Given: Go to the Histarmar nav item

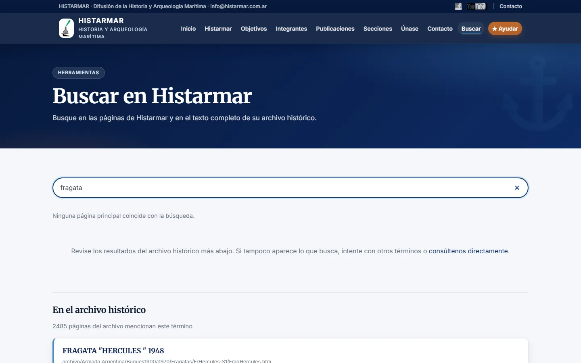Looking at the screenshot, I should tap(218, 29).
